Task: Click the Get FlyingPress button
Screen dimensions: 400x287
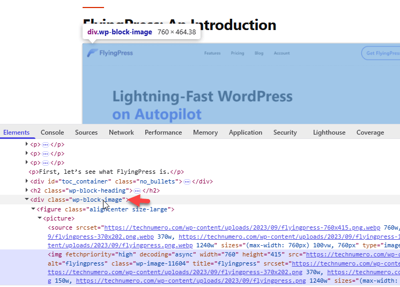Action: tap(381, 53)
